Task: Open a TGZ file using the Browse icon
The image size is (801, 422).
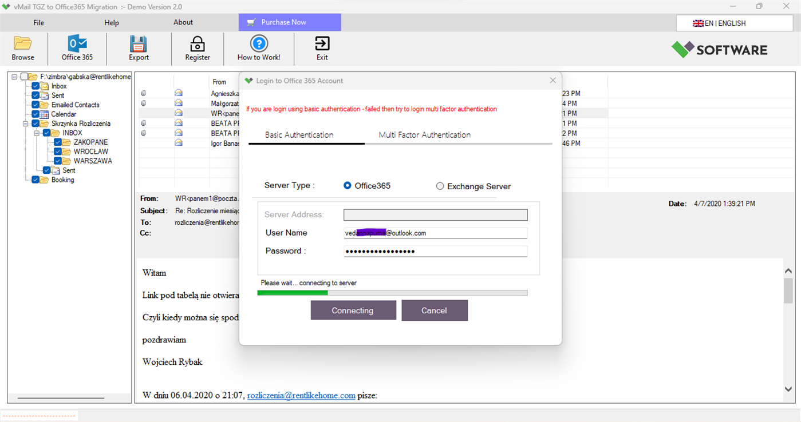Action: click(x=22, y=49)
